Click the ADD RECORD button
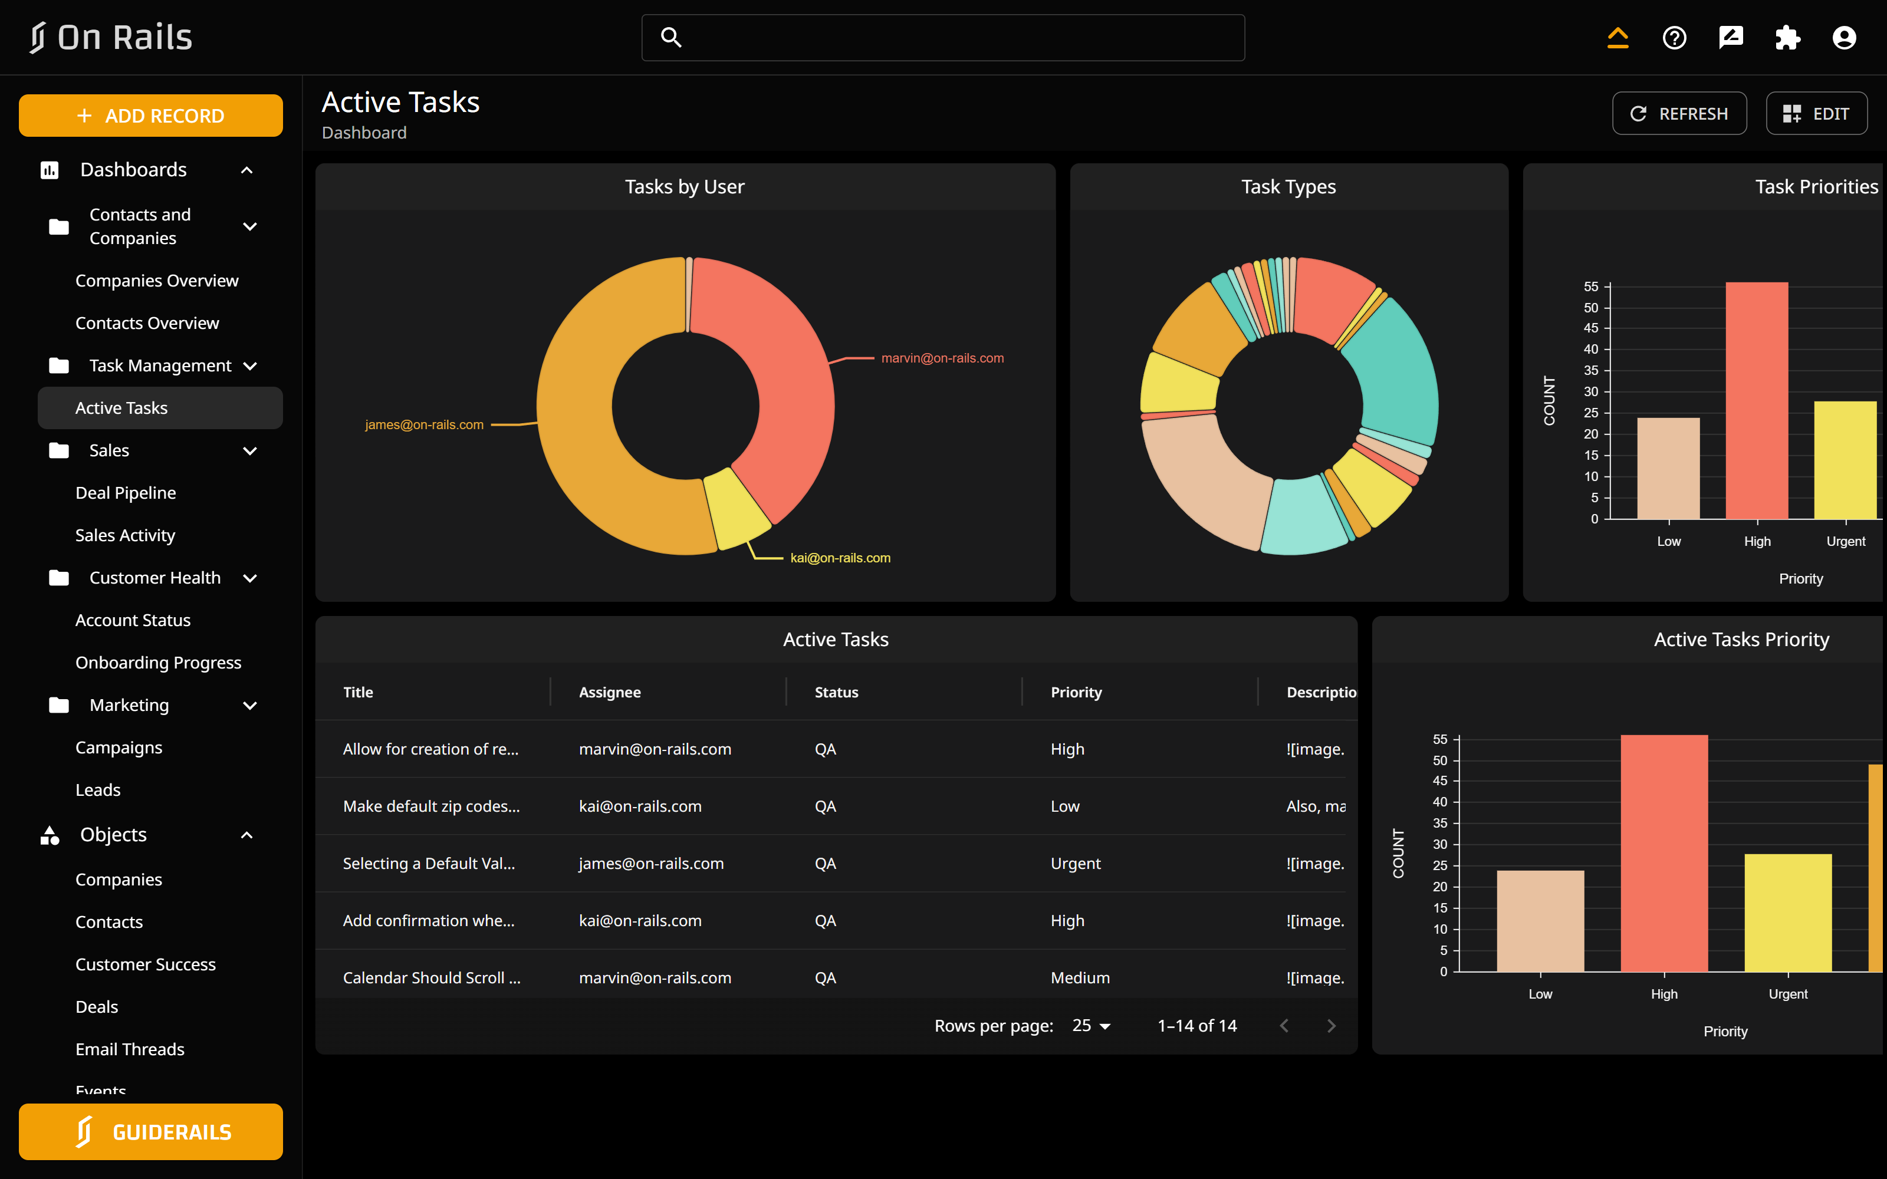The width and height of the screenshot is (1887, 1179). pos(150,114)
